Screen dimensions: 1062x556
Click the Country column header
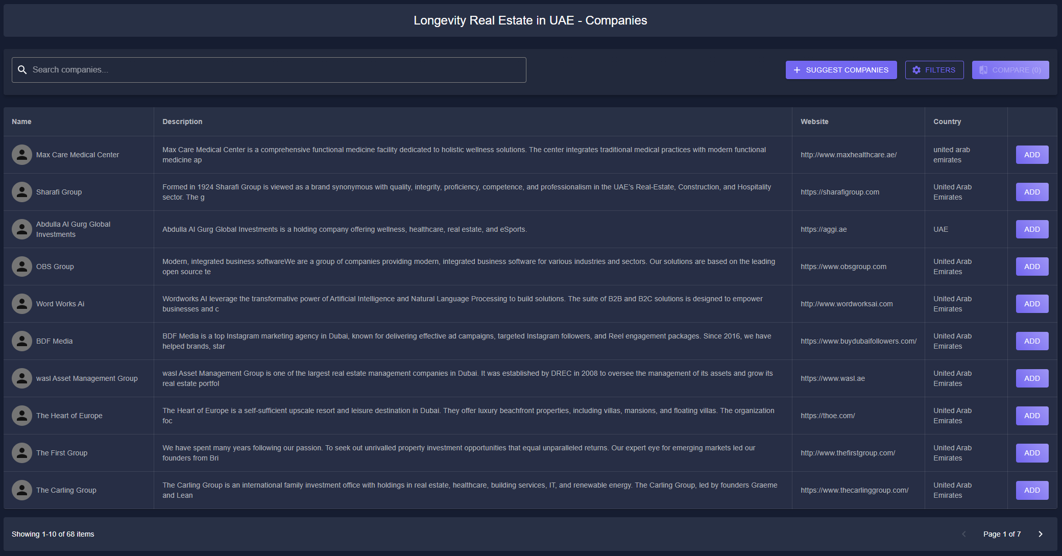(x=947, y=122)
